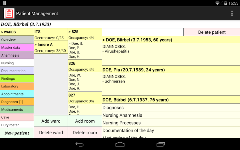Select the Innere A ward
The image size is (240, 150).
tap(51, 47)
